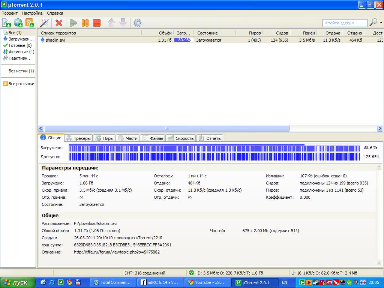Sort by Состояние column header
The height and width of the screenshot is (288, 384).
[215, 33]
